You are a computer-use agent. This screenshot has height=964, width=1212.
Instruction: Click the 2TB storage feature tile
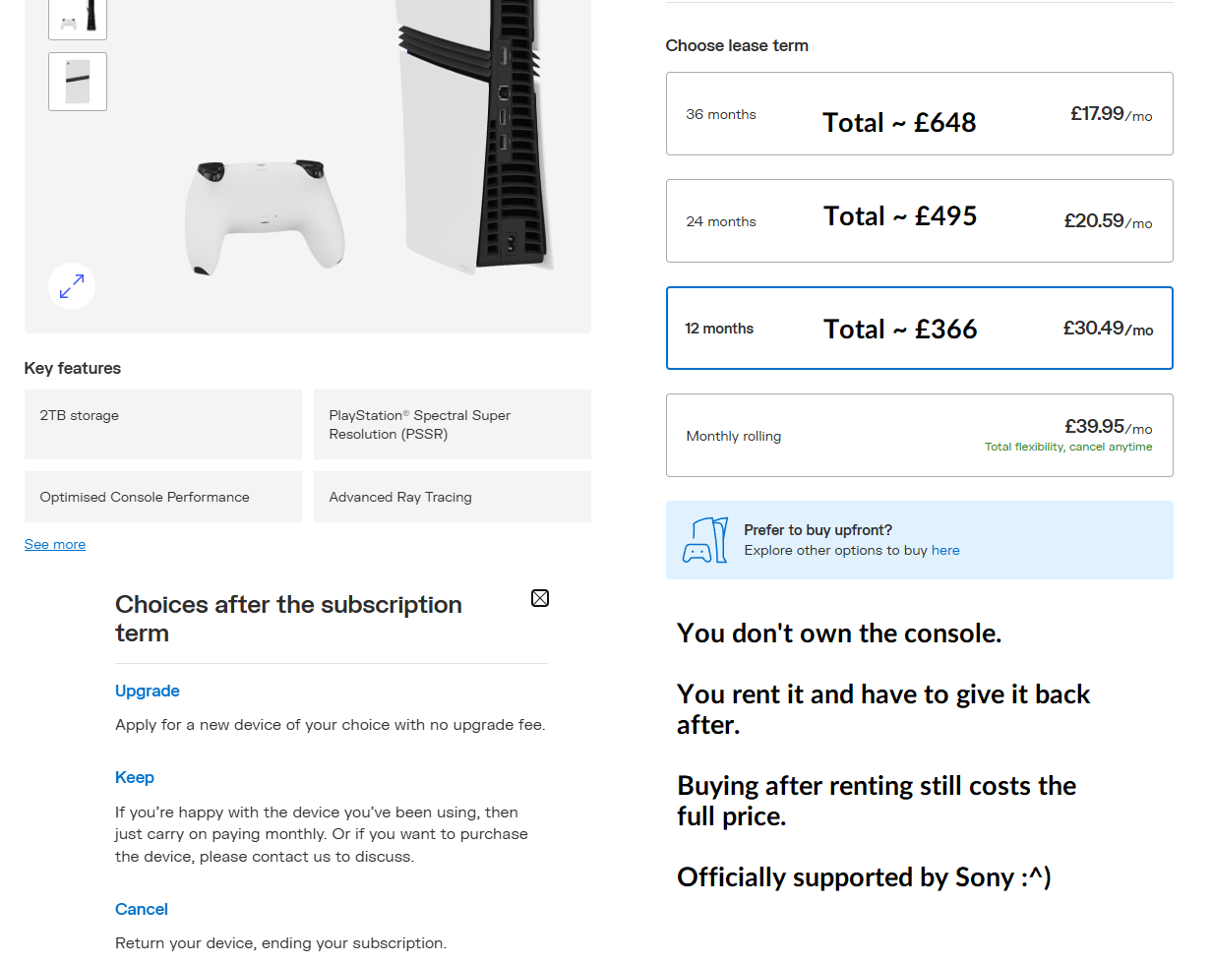point(163,425)
